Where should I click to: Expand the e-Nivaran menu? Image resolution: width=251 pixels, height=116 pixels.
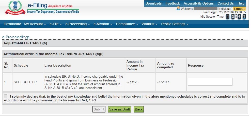[103, 24]
